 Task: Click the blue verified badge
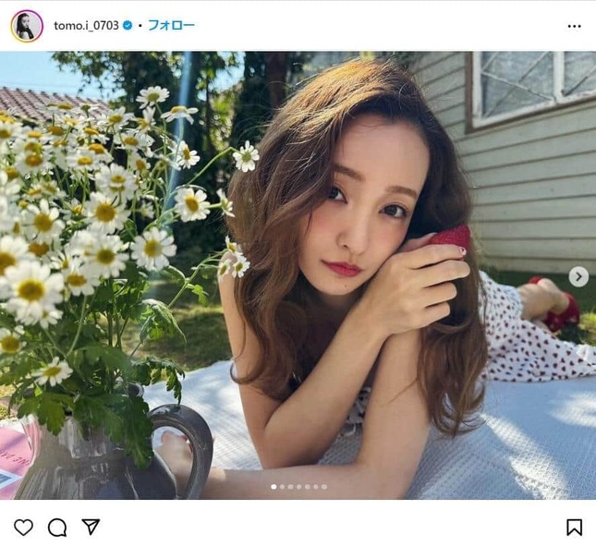pyautogui.click(x=128, y=26)
